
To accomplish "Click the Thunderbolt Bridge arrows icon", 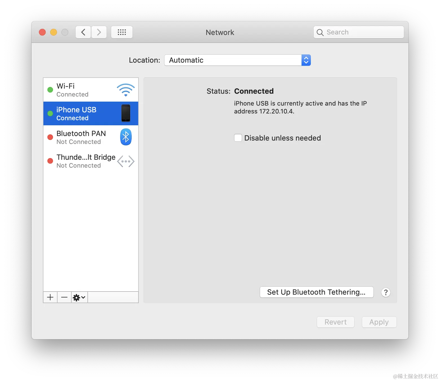I will pos(126,161).
